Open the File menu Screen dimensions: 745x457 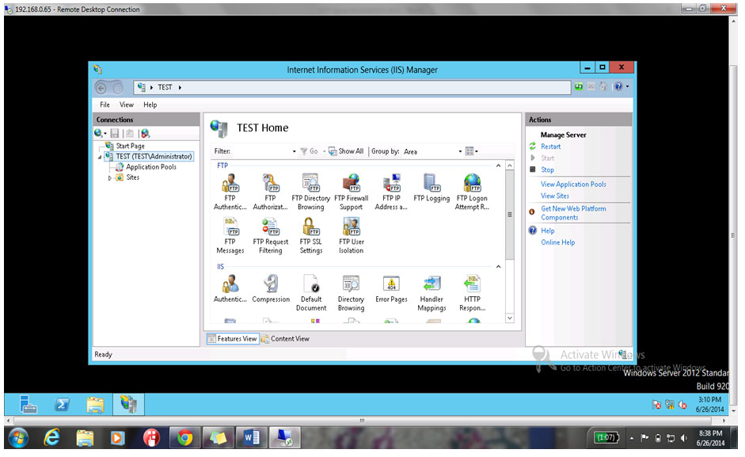pos(105,105)
